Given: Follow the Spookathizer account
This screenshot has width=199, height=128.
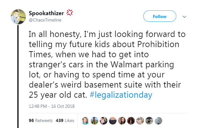Looking at the screenshot, I should point(160,16).
